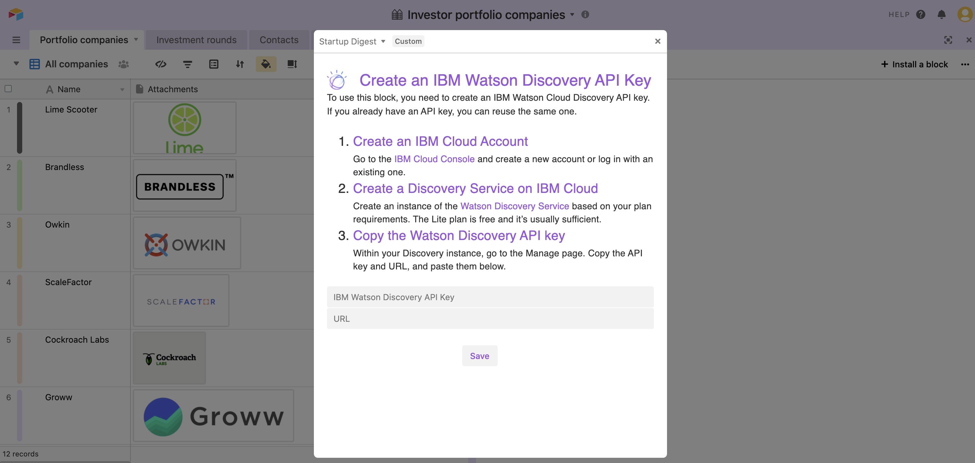Click the Lime Scooter row color bar
The image size is (975, 463).
[20, 128]
